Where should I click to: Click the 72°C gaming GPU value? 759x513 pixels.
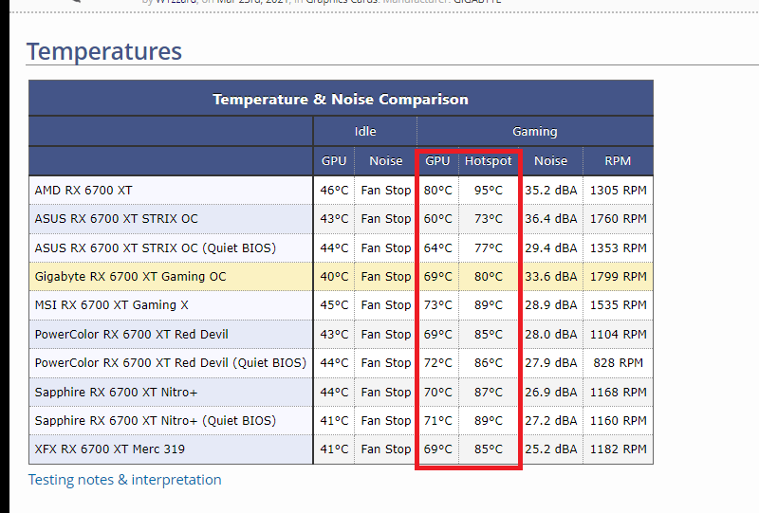438,363
